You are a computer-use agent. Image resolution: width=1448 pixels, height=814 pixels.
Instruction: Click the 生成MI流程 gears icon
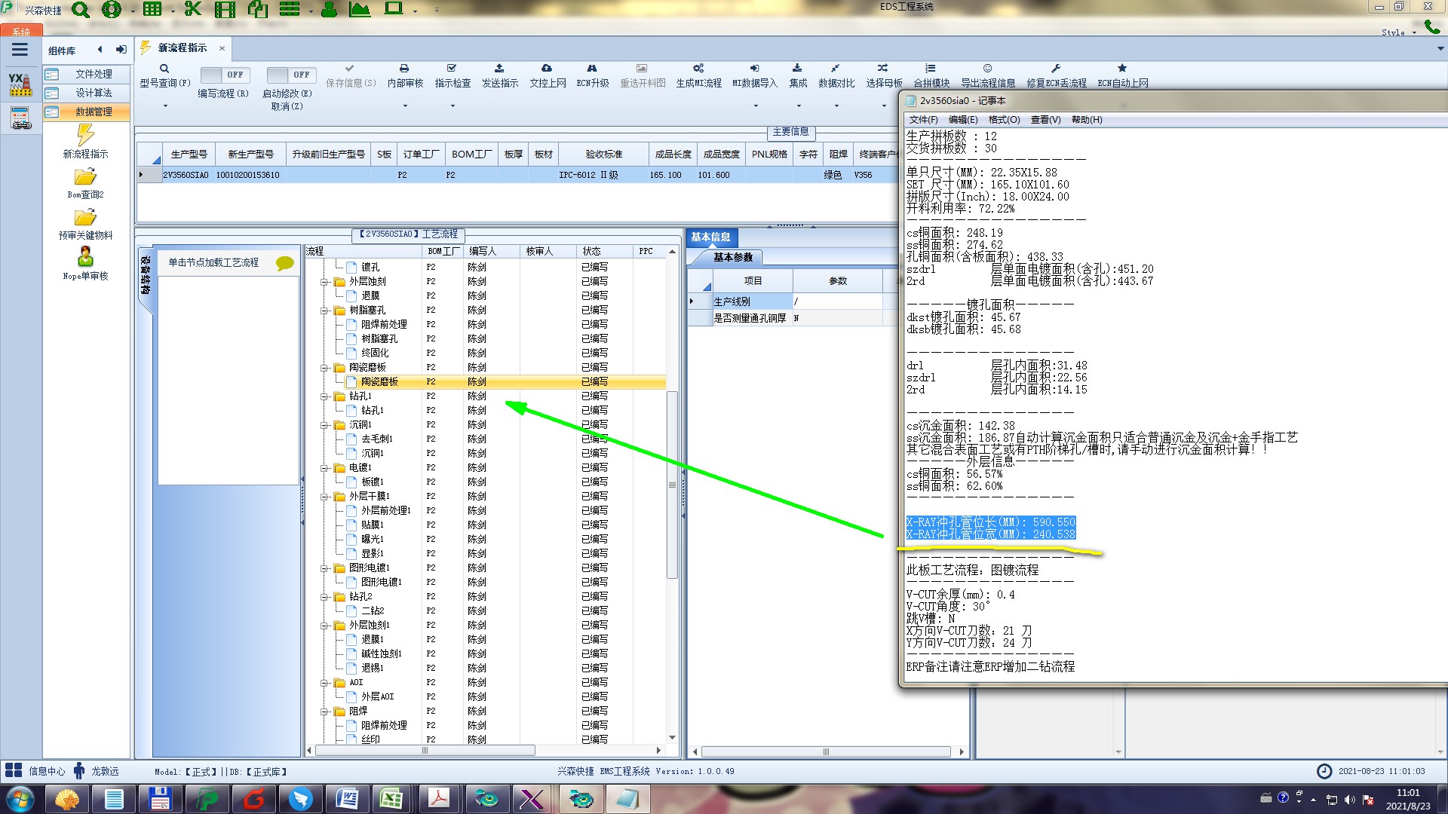[698, 69]
